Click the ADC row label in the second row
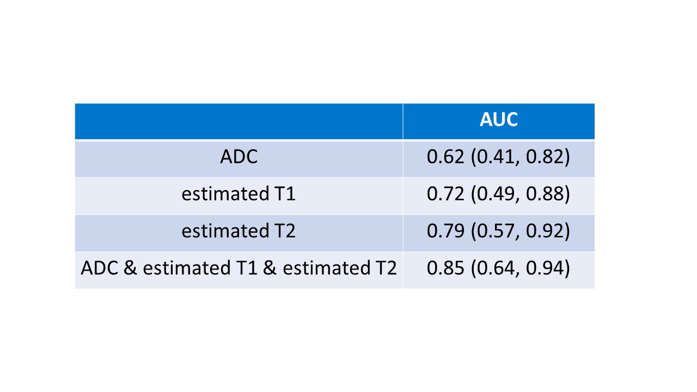Image resolution: width=697 pixels, height=392 pixels. tap(239, 157)
